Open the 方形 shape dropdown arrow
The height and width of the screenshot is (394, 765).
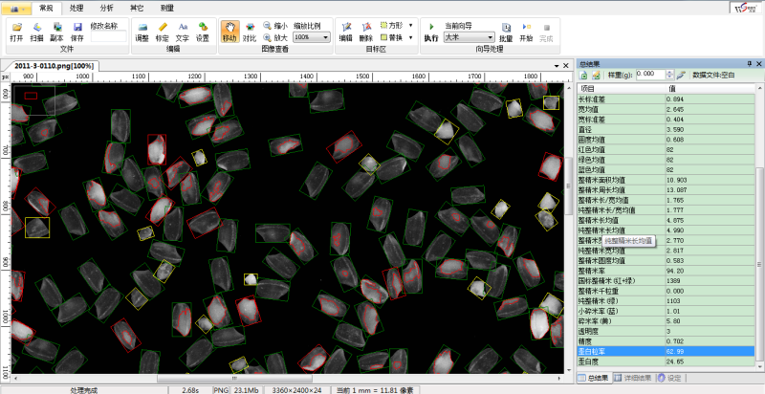pos(410,26)
